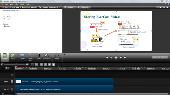Open the View menu

(12, 4)
